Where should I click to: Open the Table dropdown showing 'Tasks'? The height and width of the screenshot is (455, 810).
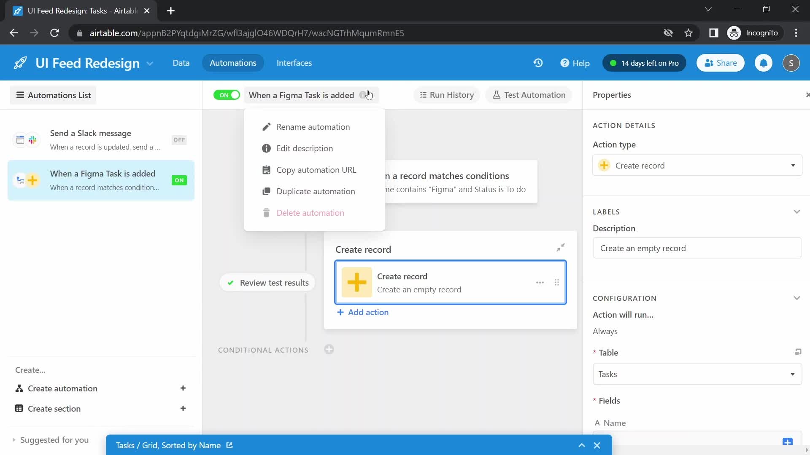(x=697, y=374)
